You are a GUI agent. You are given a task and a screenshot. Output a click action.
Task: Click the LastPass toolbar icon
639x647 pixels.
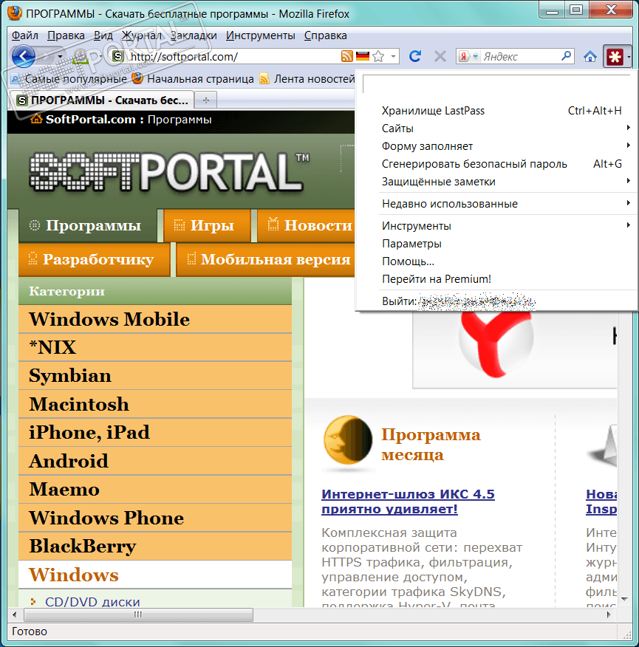coord(615,56)
